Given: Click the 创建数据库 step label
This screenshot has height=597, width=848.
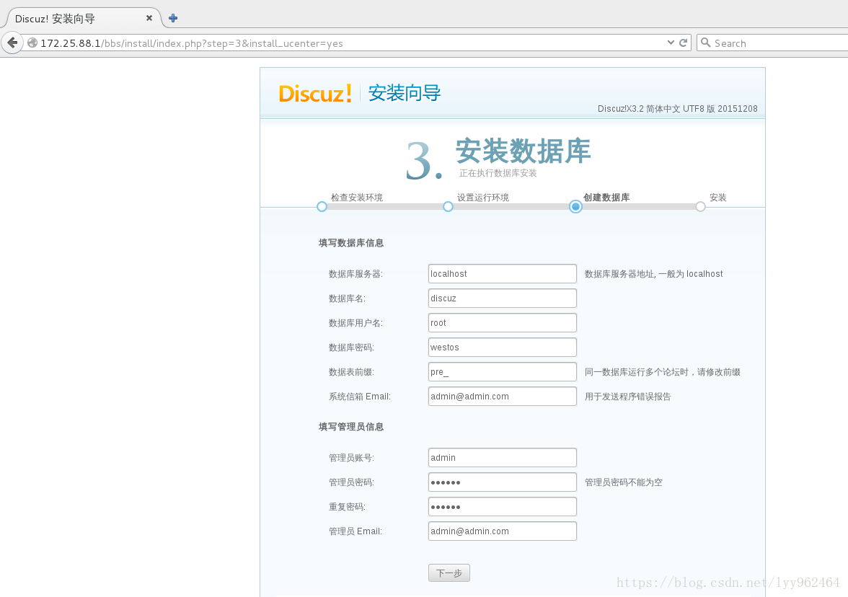Looking at the screenshot, I should (x=606, y=198).
